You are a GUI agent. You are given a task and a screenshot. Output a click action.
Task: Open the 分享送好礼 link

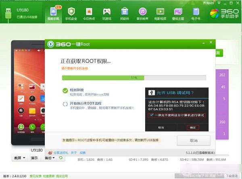click(x=61, y=153)
